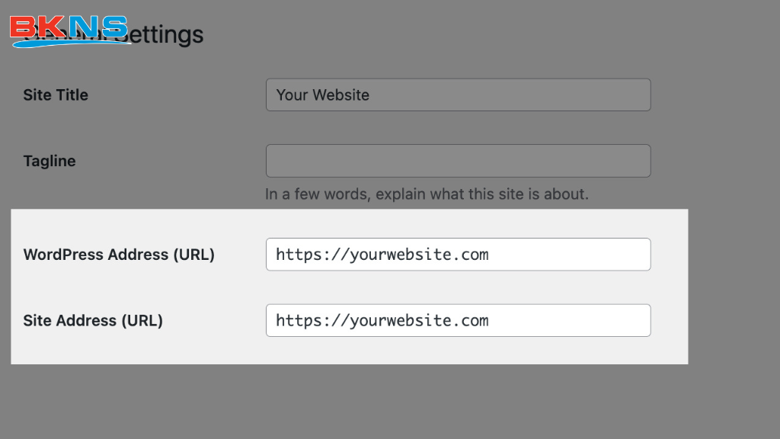Click the WordPress Address (URL) field
Screen dimensions: 780x439
pyautogui.click(x=457, y=254)
